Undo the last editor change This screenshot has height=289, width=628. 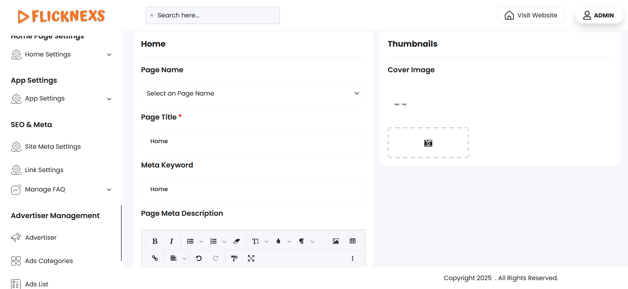point(199,258)
